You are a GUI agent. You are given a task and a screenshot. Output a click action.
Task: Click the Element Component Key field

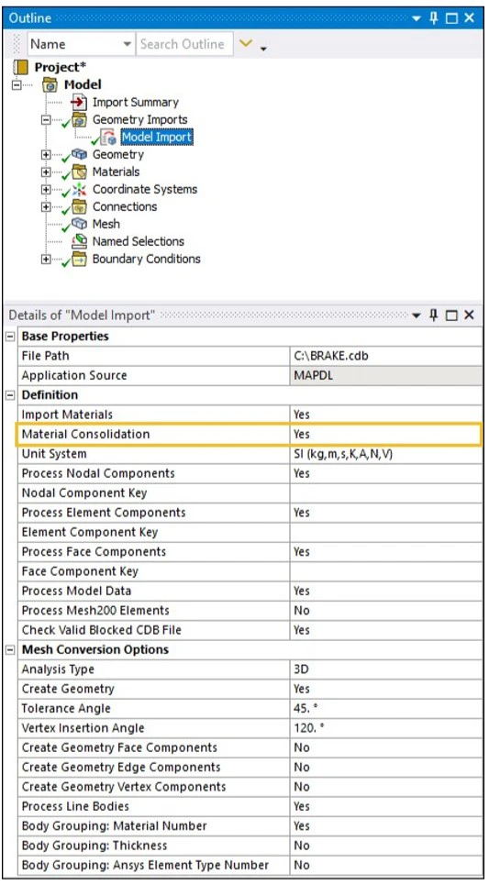[x=385, y=532]
